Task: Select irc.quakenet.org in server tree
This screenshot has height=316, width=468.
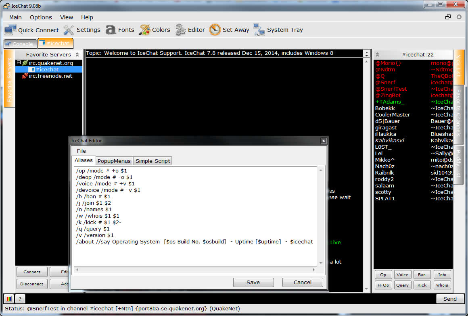Action: click(51, 63)
